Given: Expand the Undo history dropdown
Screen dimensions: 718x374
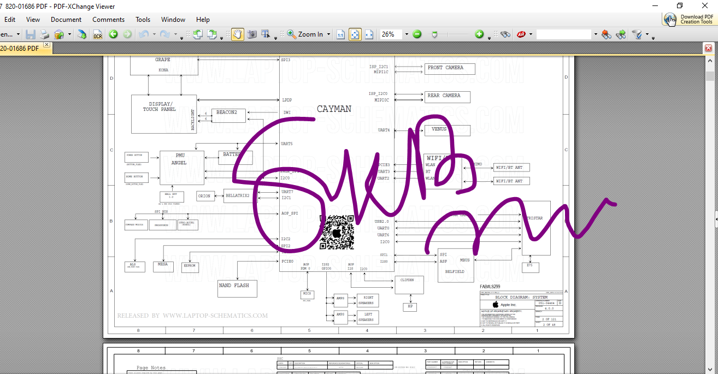Looking at the screenshot, I should [x=153, y=35].
